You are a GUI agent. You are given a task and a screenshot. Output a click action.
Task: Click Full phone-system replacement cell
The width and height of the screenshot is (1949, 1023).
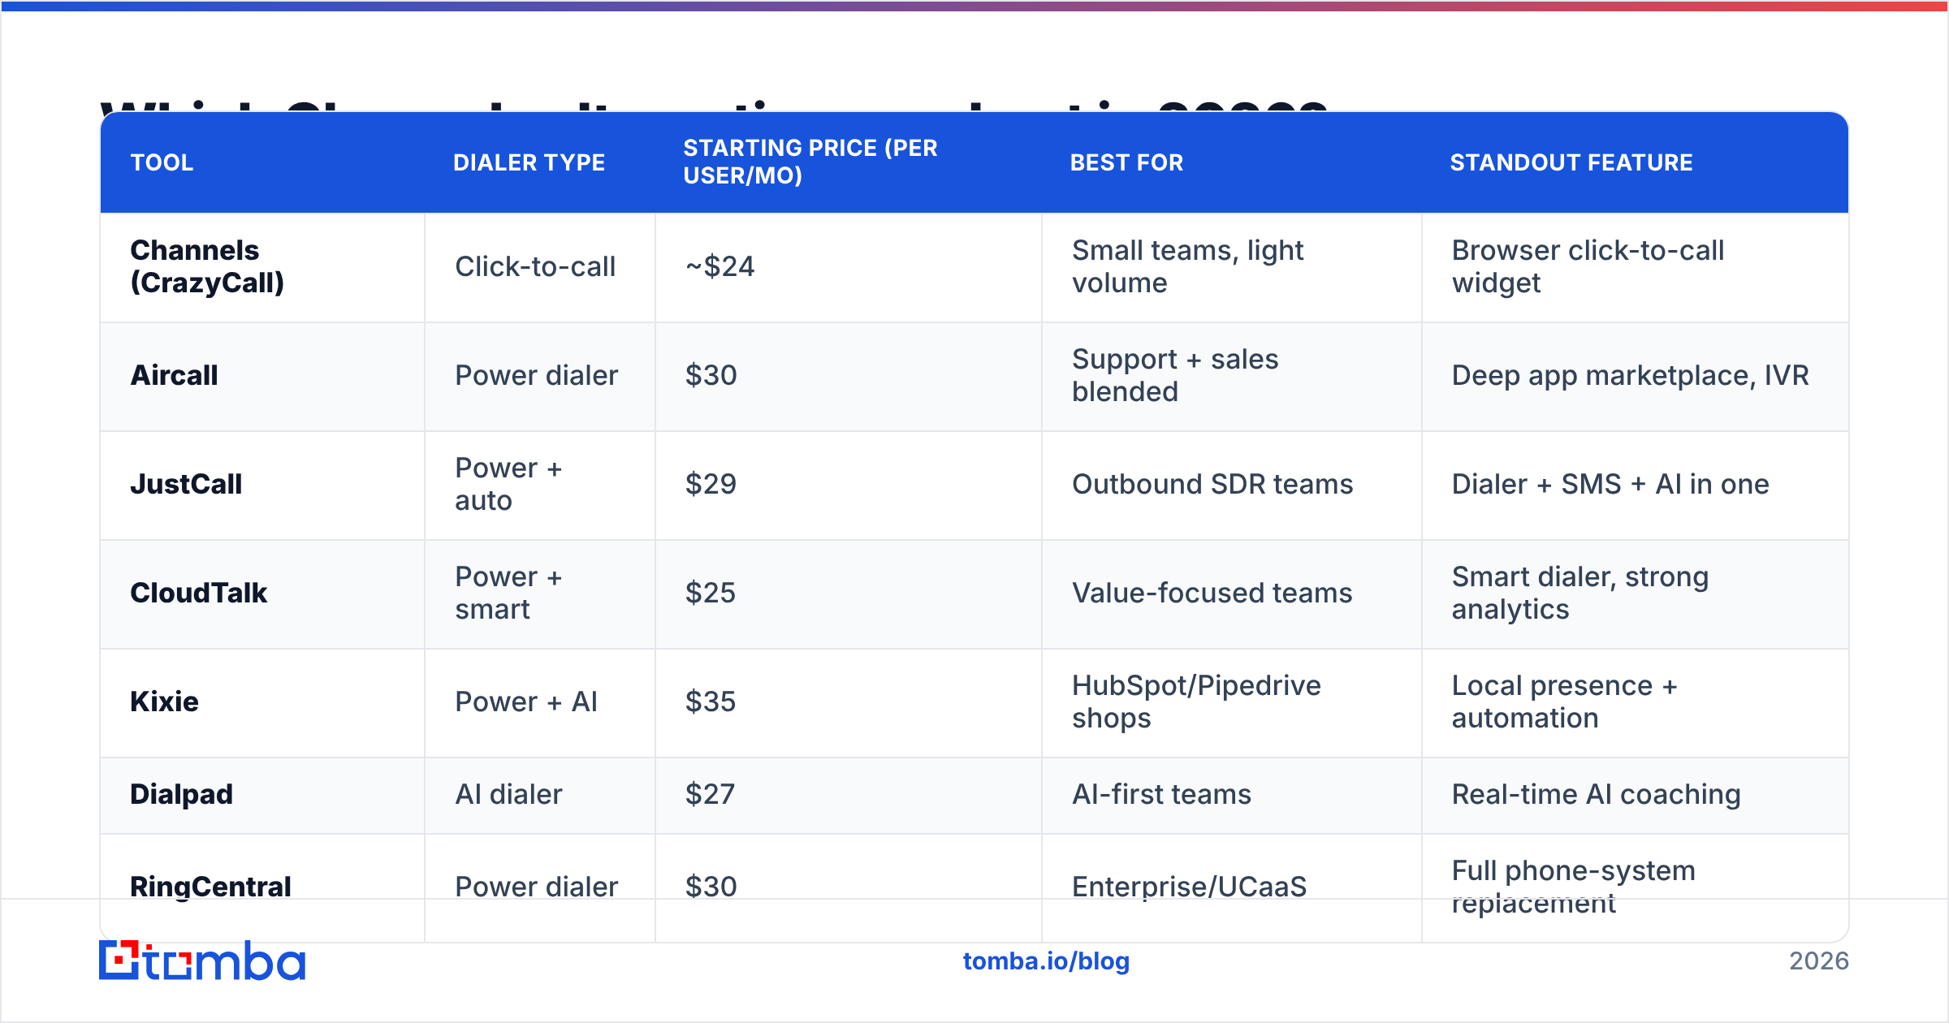[x=1574, y=887]
